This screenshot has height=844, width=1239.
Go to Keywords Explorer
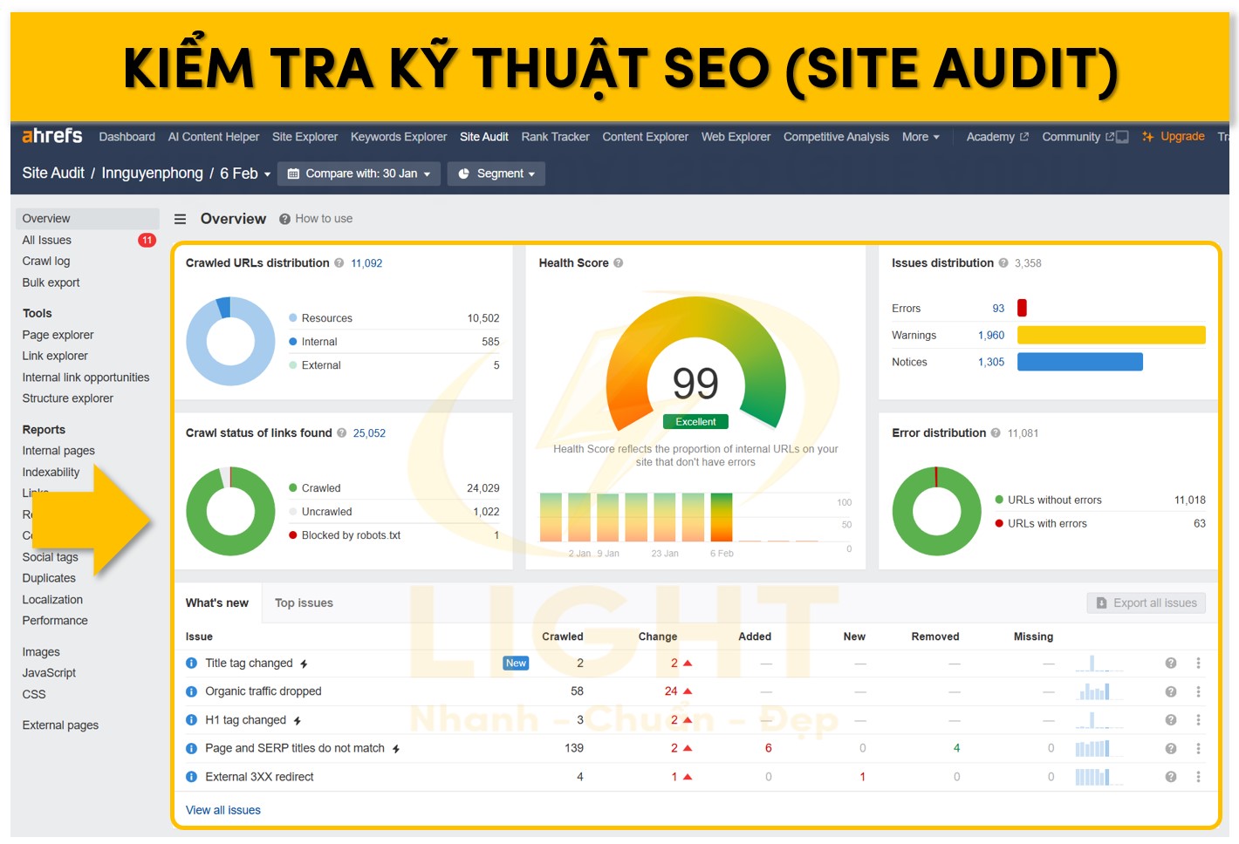pyautogui.click(x=399, y=137)
